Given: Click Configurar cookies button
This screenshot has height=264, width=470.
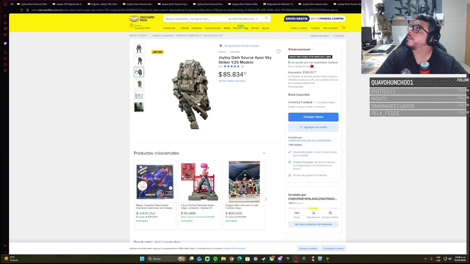Looking at the screenshot, I should click(x=333, y=248).
